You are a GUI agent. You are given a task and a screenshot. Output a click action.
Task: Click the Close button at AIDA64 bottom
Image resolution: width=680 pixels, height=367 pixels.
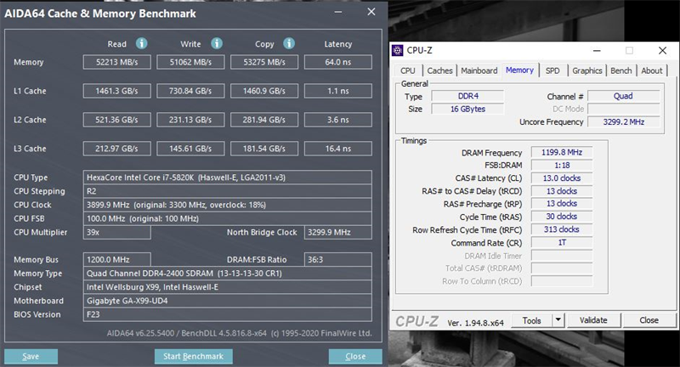pos(355,356)
